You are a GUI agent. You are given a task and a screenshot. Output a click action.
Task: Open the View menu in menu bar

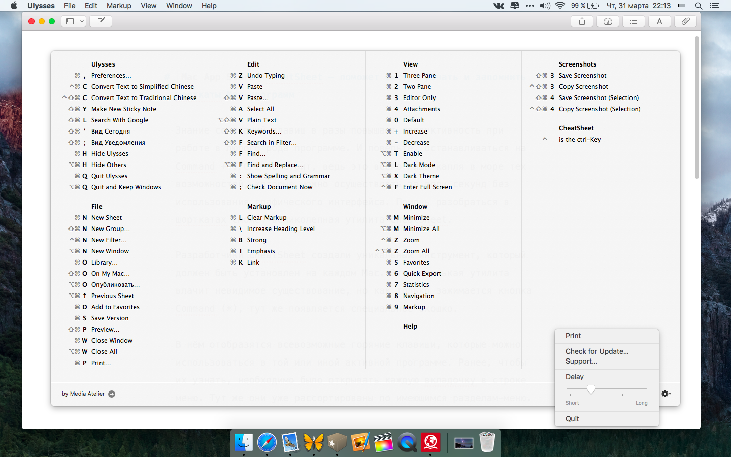pyautogui.click(x=148, y=6)
